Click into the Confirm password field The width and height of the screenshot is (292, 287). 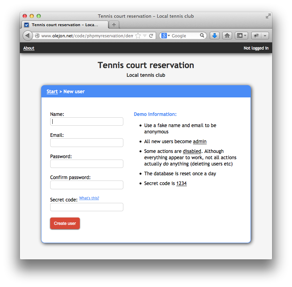point(87,185)
